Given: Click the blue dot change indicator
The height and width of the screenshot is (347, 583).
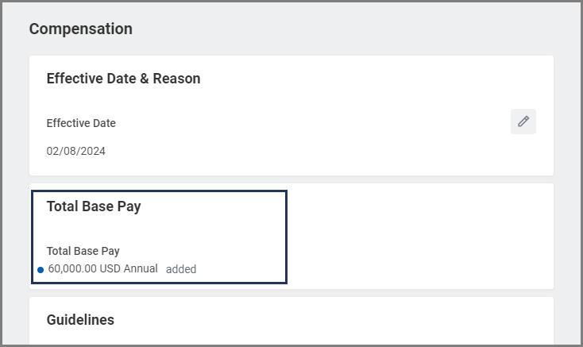Looking at the screenshot, I should [41, 270].
